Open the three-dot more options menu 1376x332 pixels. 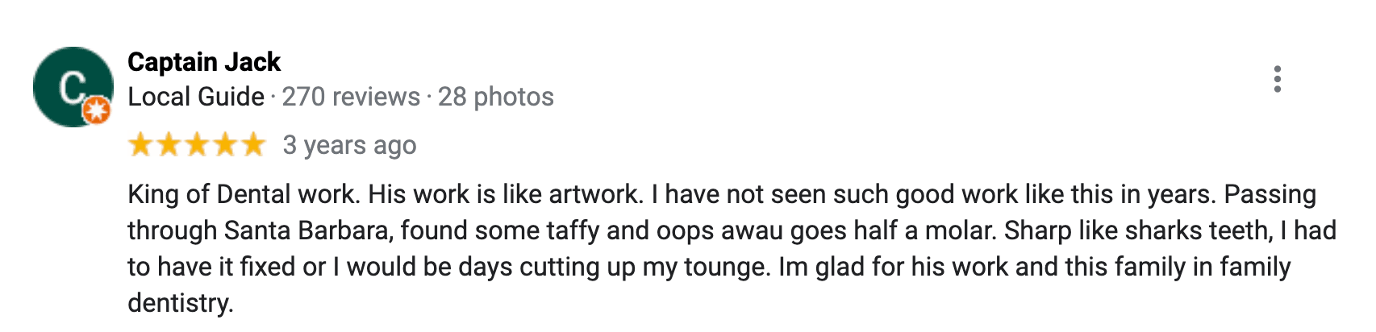(x=1277, y=80)
